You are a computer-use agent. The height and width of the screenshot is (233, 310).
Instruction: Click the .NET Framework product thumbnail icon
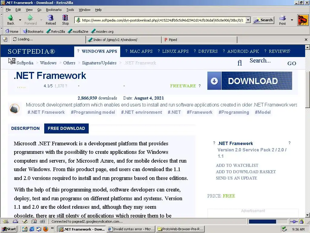pos(15,108)
